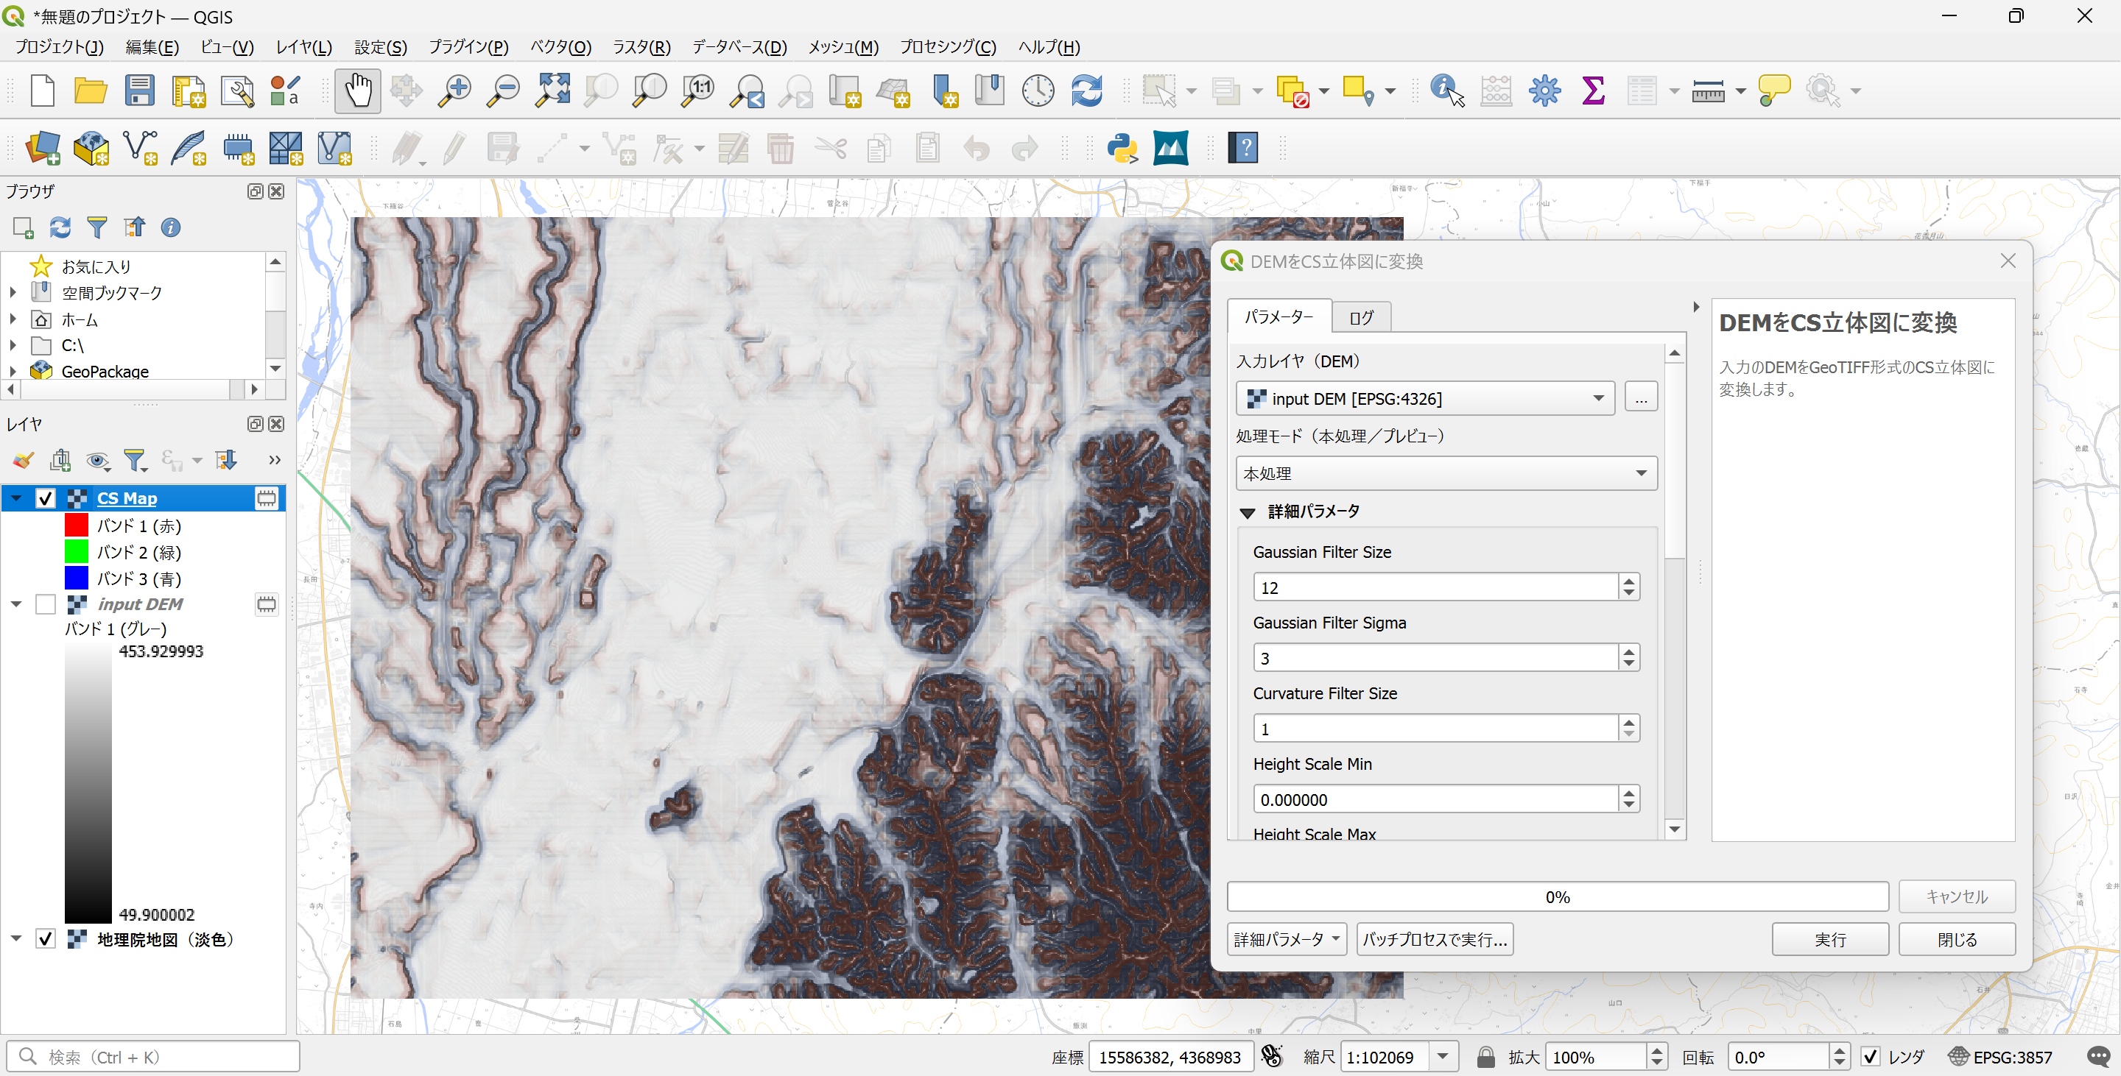Hide the CS Map layer
2121x1076 pixels.
[x=45, y=498]
